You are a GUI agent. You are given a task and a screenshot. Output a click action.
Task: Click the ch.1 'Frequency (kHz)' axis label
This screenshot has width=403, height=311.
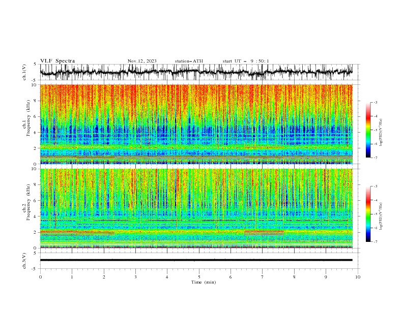click(28, 118)
